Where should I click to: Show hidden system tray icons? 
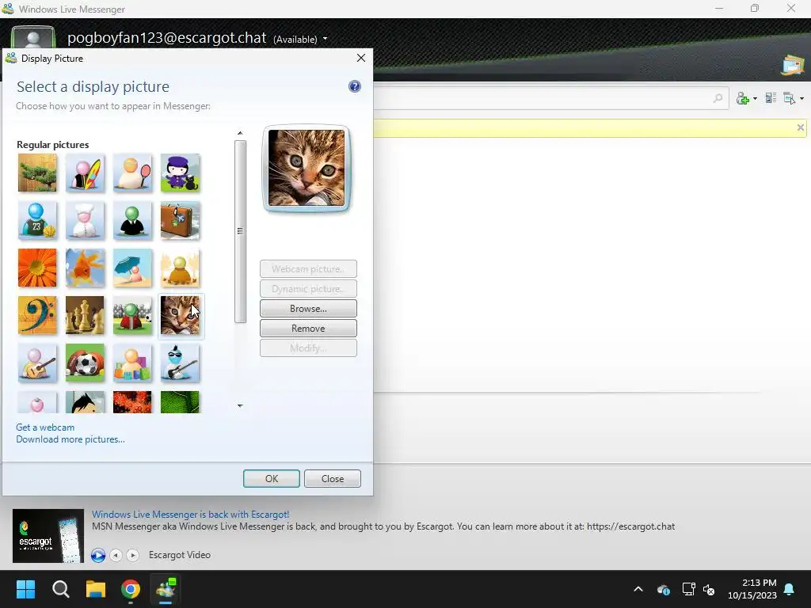coord(638,589)
